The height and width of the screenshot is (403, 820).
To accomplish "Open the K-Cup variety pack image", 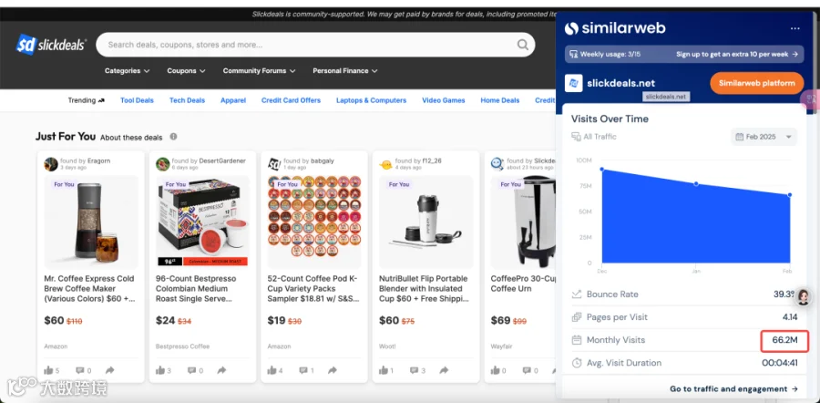I will click(x=314, y=222).
